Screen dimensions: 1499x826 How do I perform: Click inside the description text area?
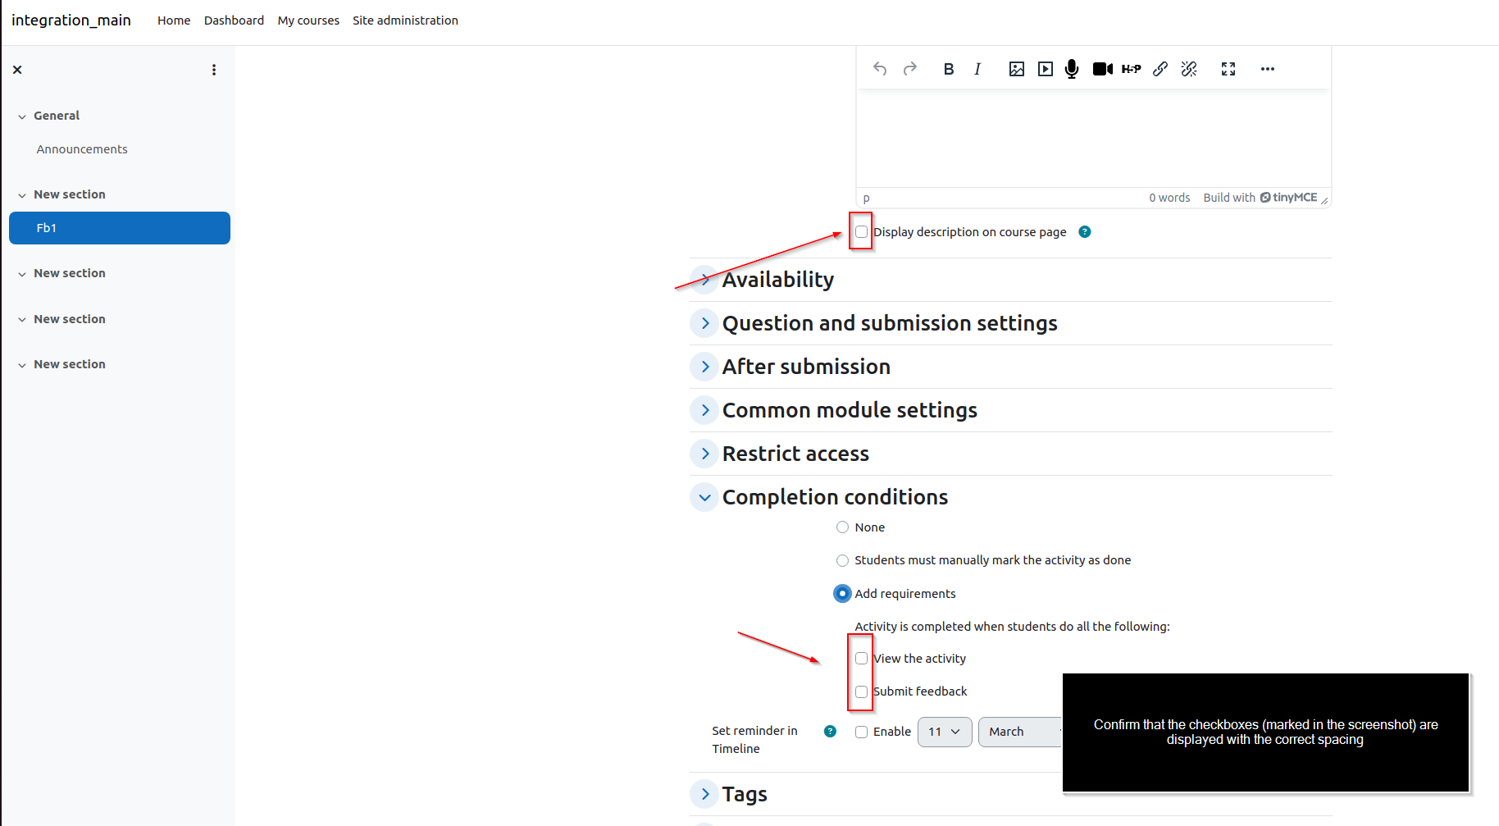(x=1094, y=139)
